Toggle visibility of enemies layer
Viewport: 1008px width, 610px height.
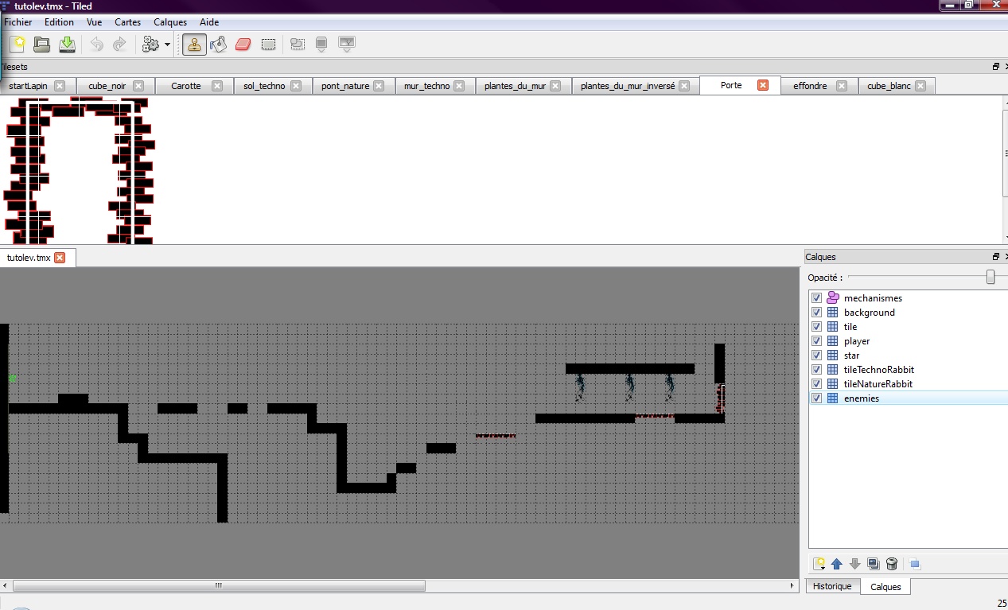(816, 398)
